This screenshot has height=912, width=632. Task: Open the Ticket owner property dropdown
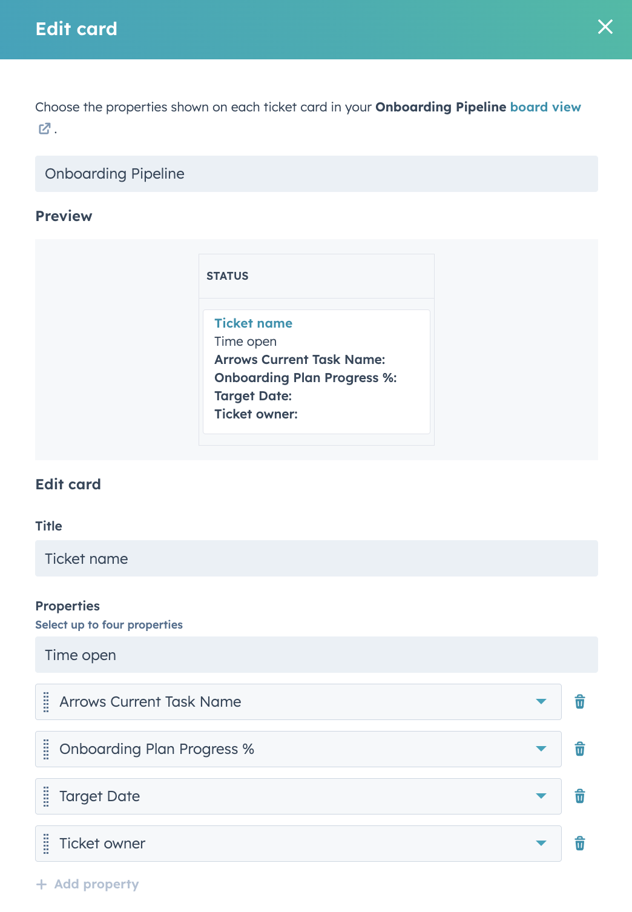pyautogui.click(x=541, y=844)
